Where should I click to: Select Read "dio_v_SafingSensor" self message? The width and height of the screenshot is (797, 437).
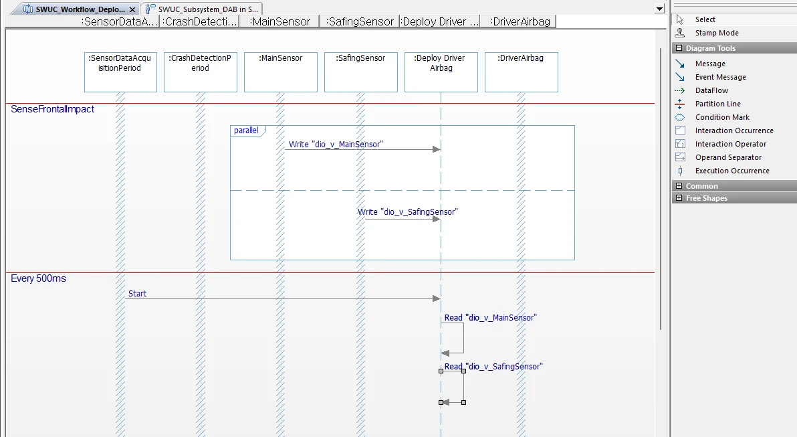point(493,366)
